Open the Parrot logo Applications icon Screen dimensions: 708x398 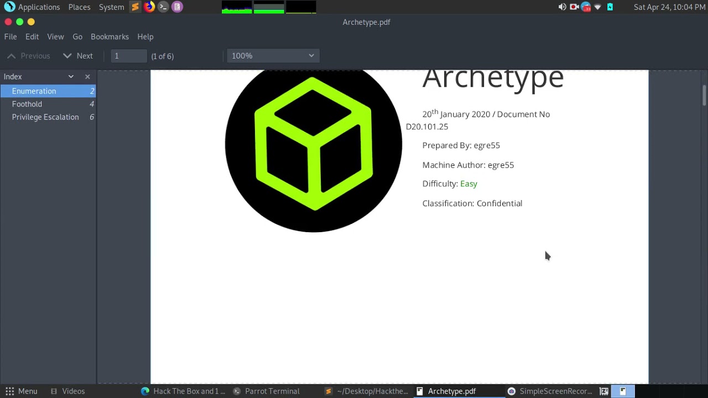point(9,7)
